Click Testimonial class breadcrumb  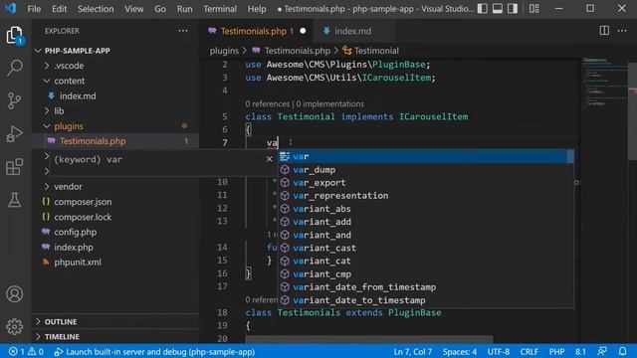pos(376,51)
